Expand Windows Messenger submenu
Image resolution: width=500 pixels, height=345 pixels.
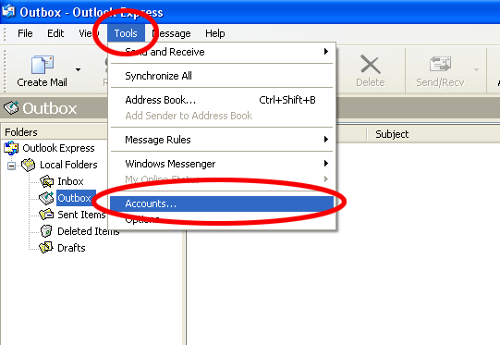[x=222, y=164]
